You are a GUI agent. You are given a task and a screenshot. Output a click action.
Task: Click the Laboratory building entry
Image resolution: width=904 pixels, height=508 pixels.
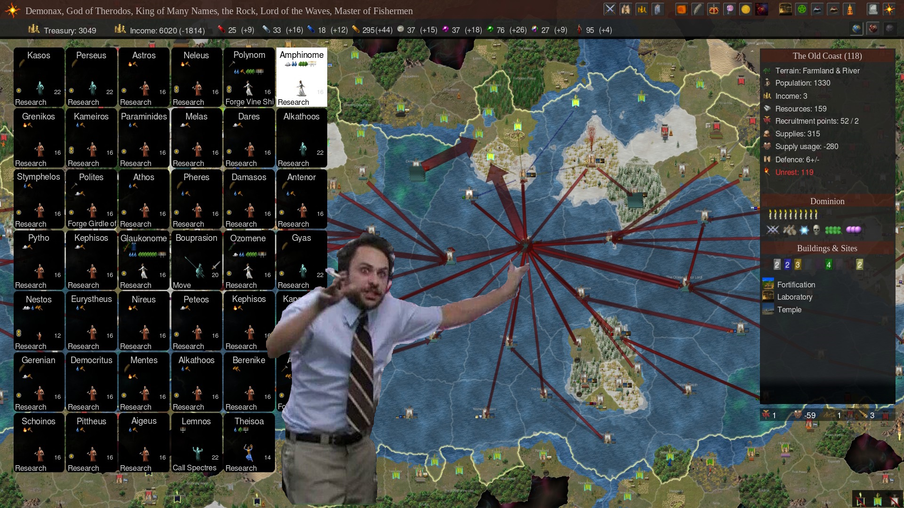(x=794, y=297)
